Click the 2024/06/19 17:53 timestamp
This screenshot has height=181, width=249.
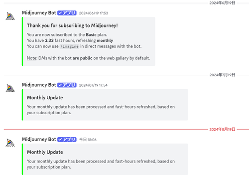94,13
